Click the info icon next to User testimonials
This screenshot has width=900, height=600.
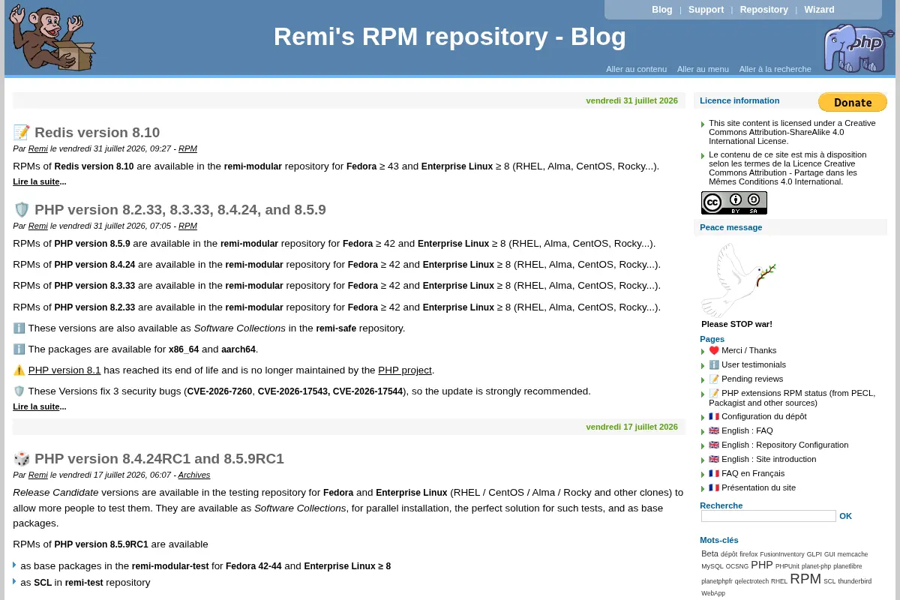[x=714, y=364]
